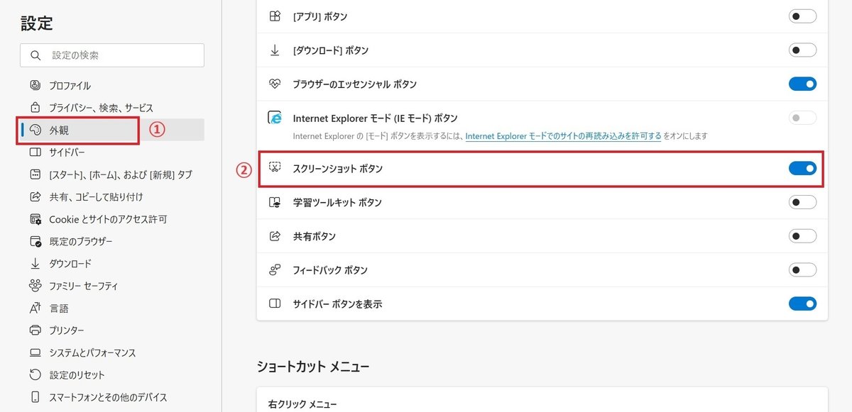
Task: Click the privacy lock icon
Action: (35, 108)
